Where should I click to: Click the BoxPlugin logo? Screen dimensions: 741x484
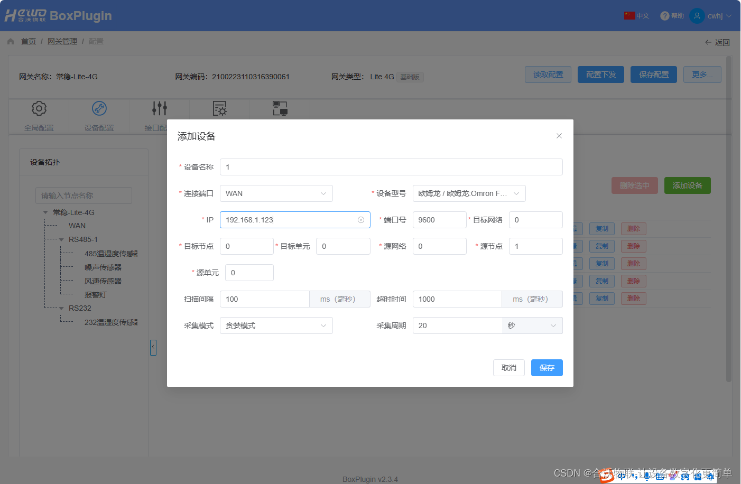(58, 15)
